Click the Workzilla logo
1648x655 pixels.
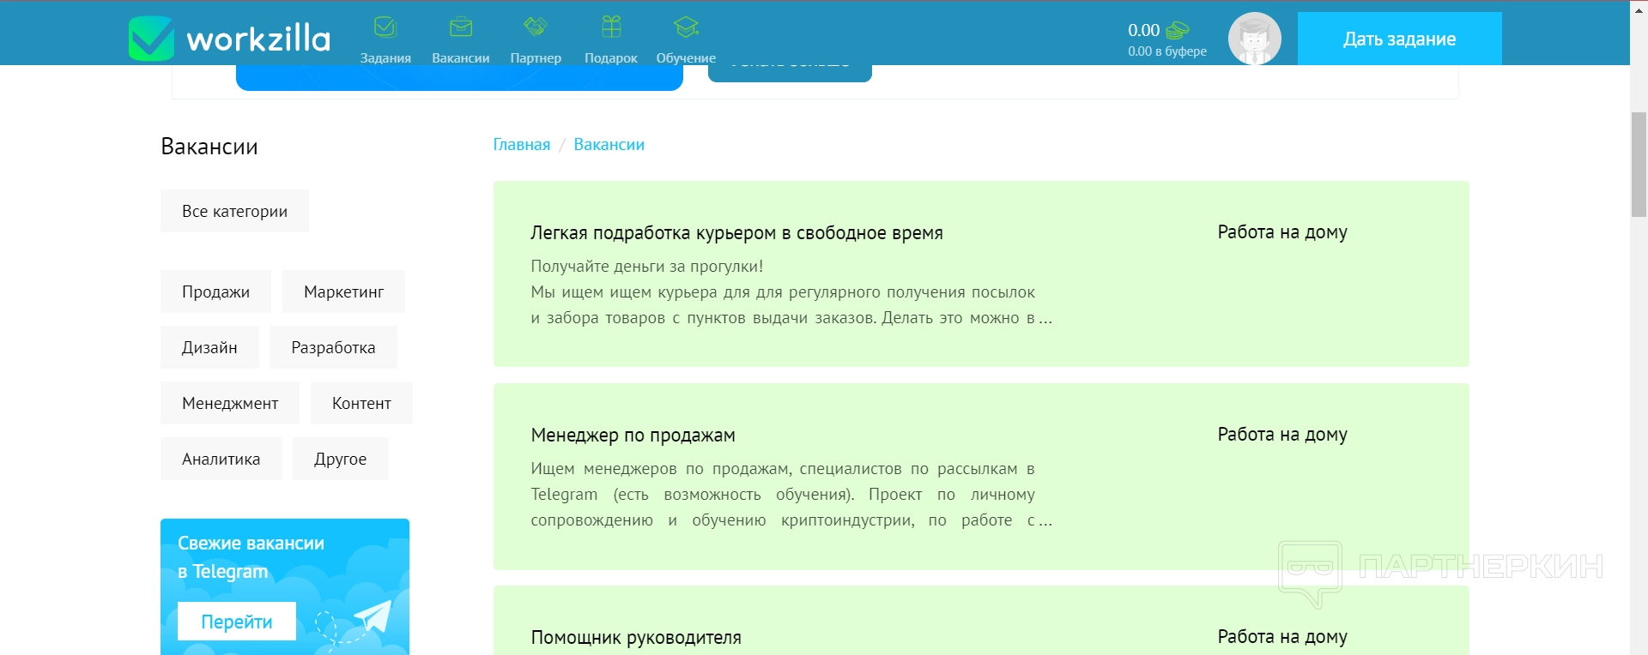[229, 39]
